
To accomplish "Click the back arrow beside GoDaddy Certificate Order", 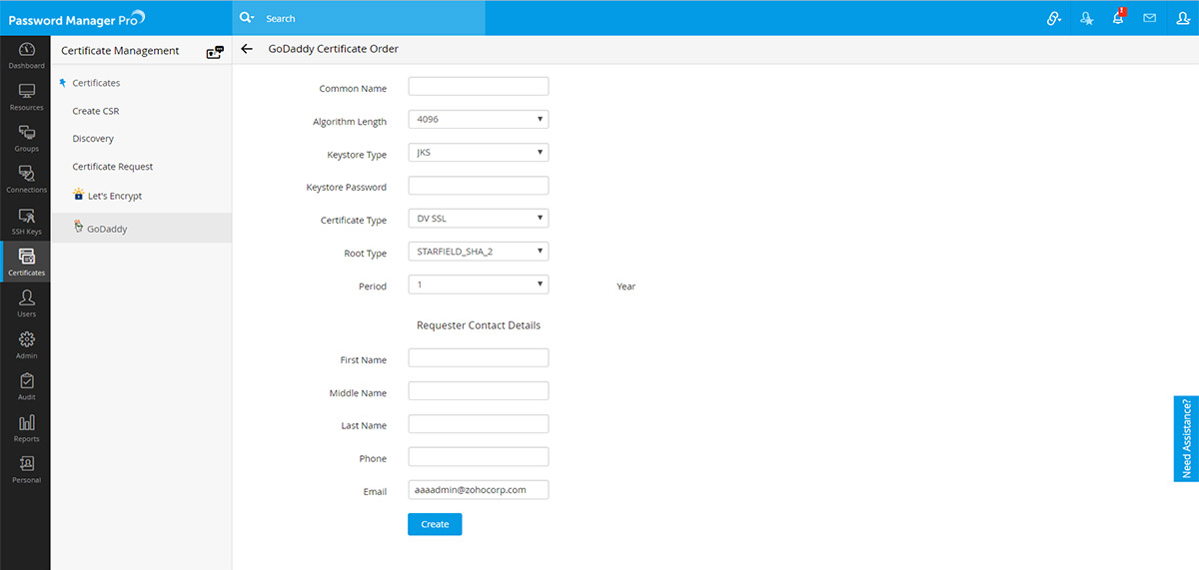I will tap(247, 49).
